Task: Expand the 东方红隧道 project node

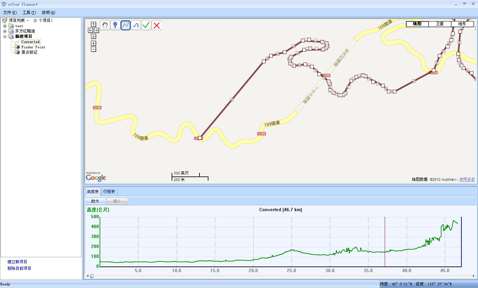Action: click(5, 31)
